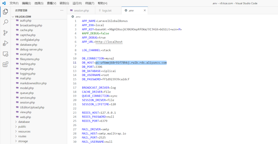This screenshot has width=278, height=144.
Task: Open Explorer more actions ellipsis
Action: [x=62, y=10]
